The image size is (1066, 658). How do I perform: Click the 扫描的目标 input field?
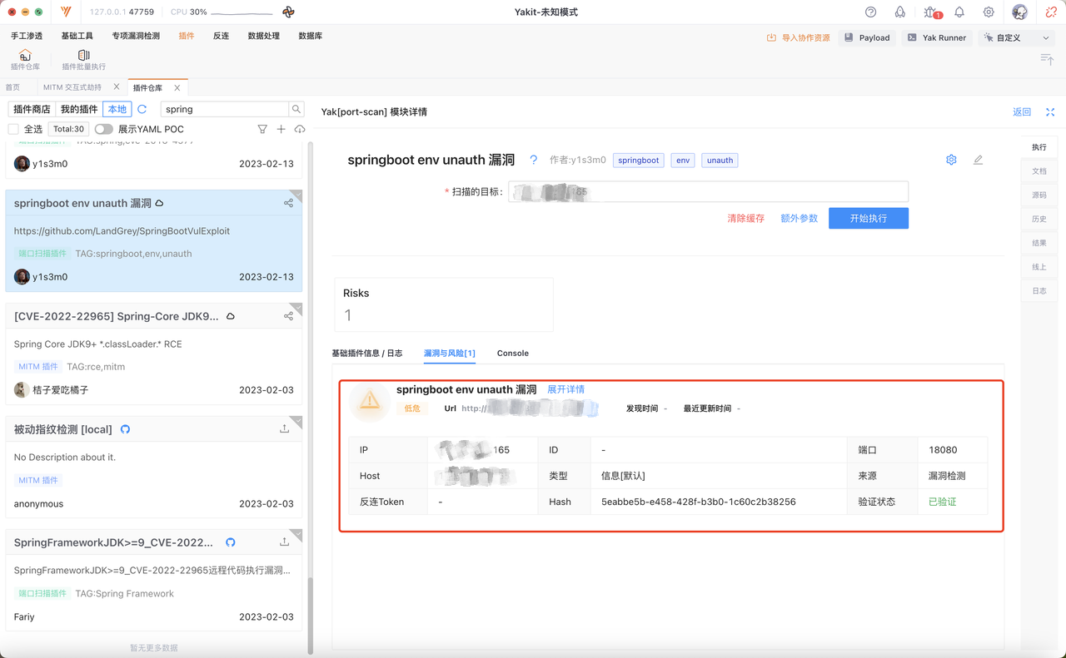click(x=708, y=192)
